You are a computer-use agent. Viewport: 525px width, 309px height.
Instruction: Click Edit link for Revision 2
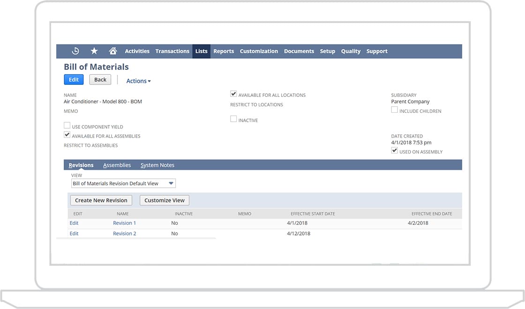[74, 234]
